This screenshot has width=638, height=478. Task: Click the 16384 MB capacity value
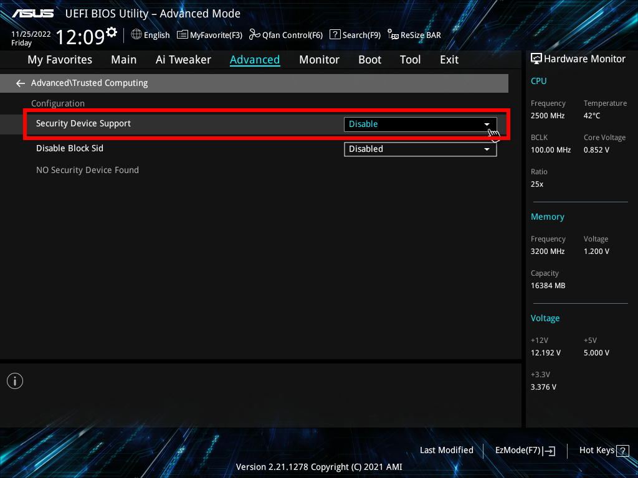click(x=548, y=286)
